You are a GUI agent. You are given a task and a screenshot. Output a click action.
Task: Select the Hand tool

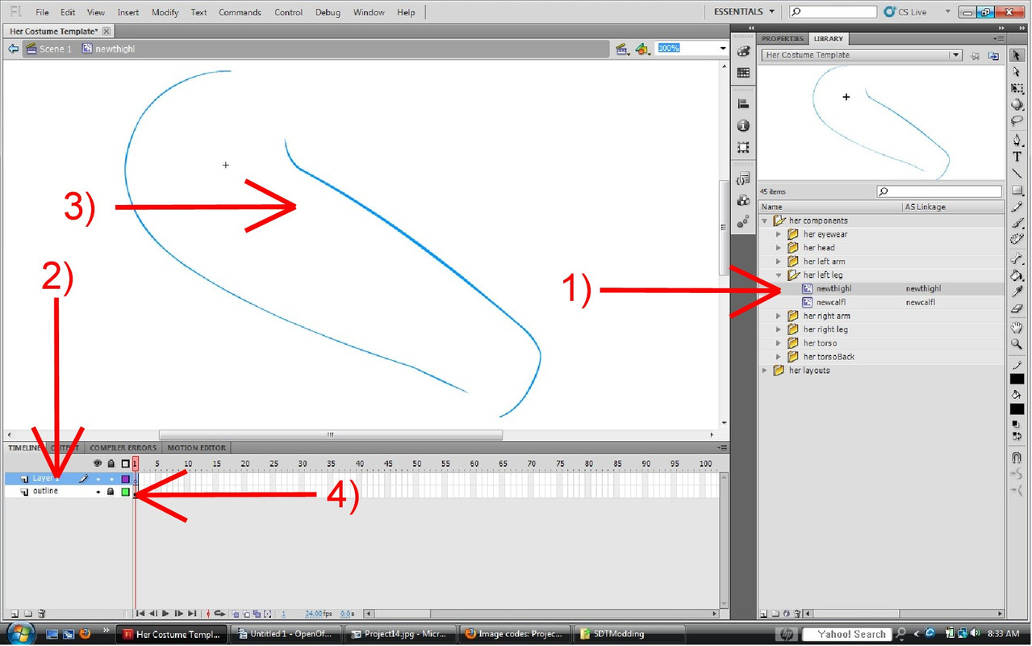point(1017,328)
